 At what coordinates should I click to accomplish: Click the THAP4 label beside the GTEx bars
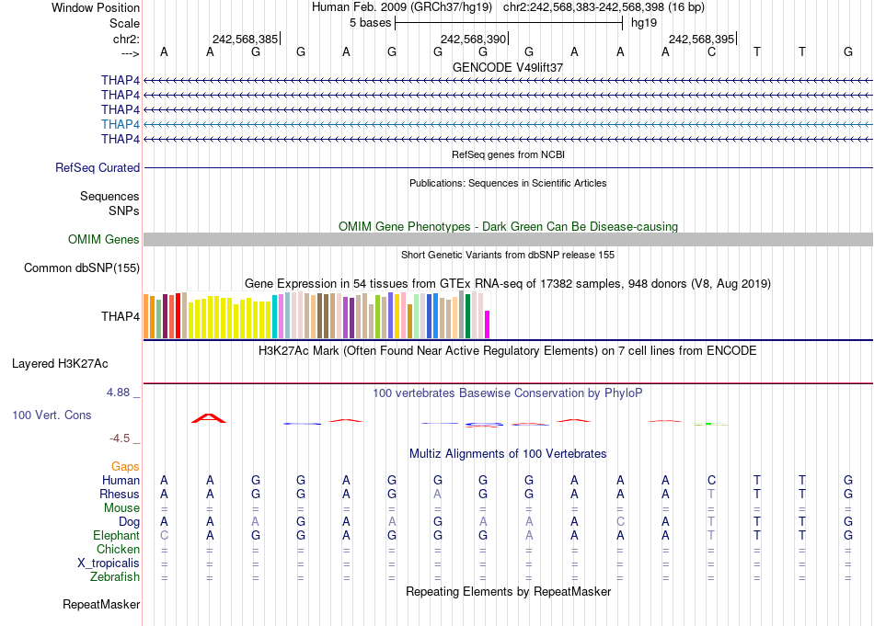point(121,316)
